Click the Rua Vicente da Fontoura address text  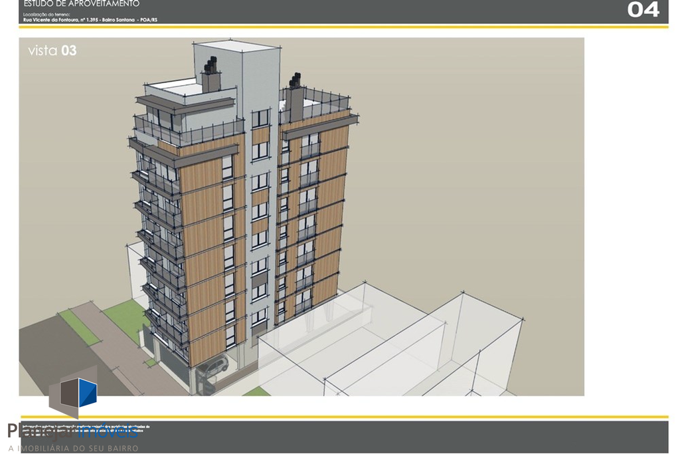coord(90,20)
